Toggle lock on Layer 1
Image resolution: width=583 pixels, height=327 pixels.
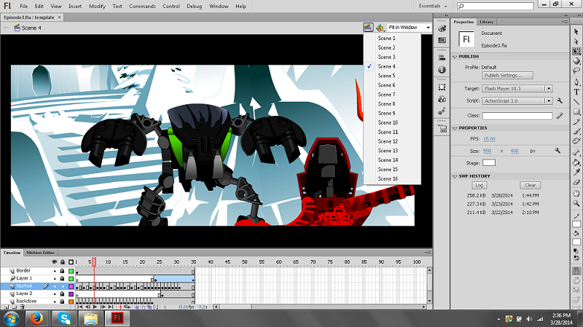pyautogui.click(x=63, y=278)
